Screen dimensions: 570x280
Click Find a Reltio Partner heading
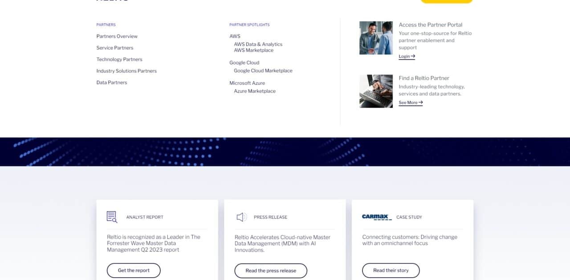(424, 78)
